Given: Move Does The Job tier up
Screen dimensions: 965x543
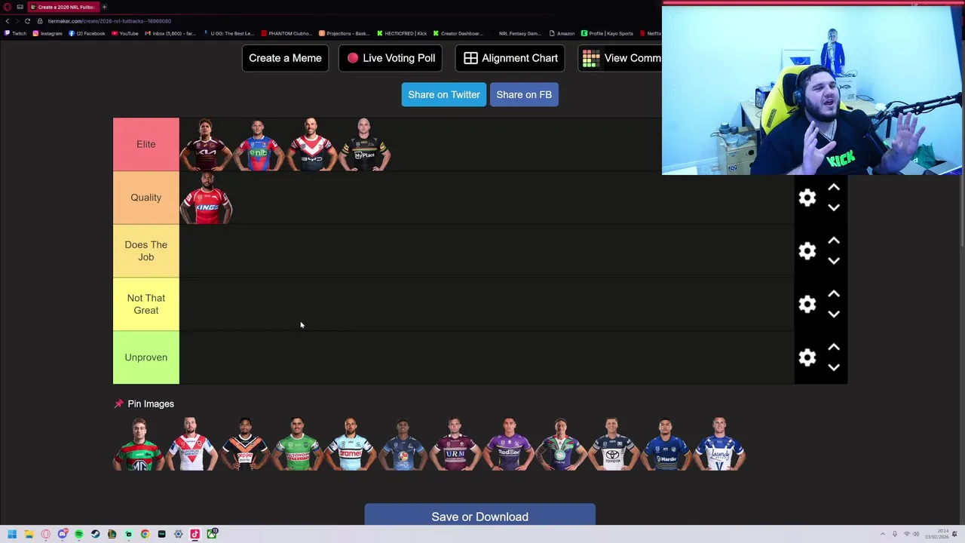Looking at the screenshot, I should 834,241.
